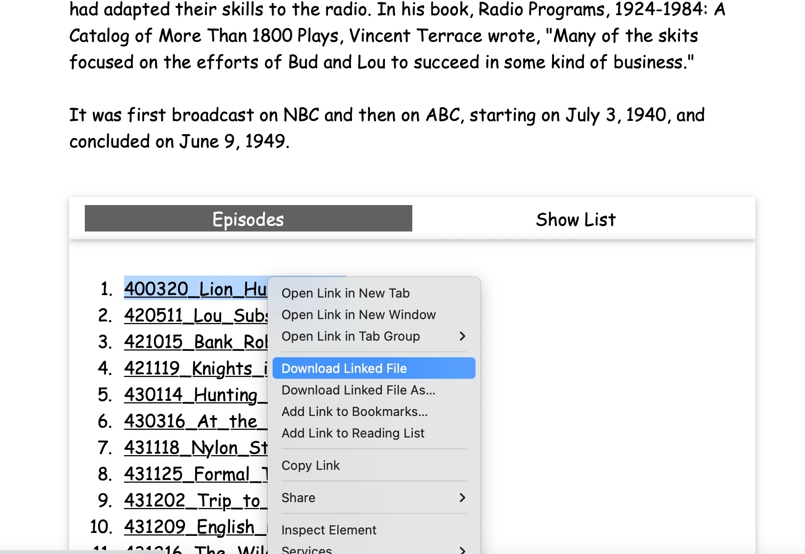Open episode link 431209_English
805x554 pixels.
tap(196, 527)
